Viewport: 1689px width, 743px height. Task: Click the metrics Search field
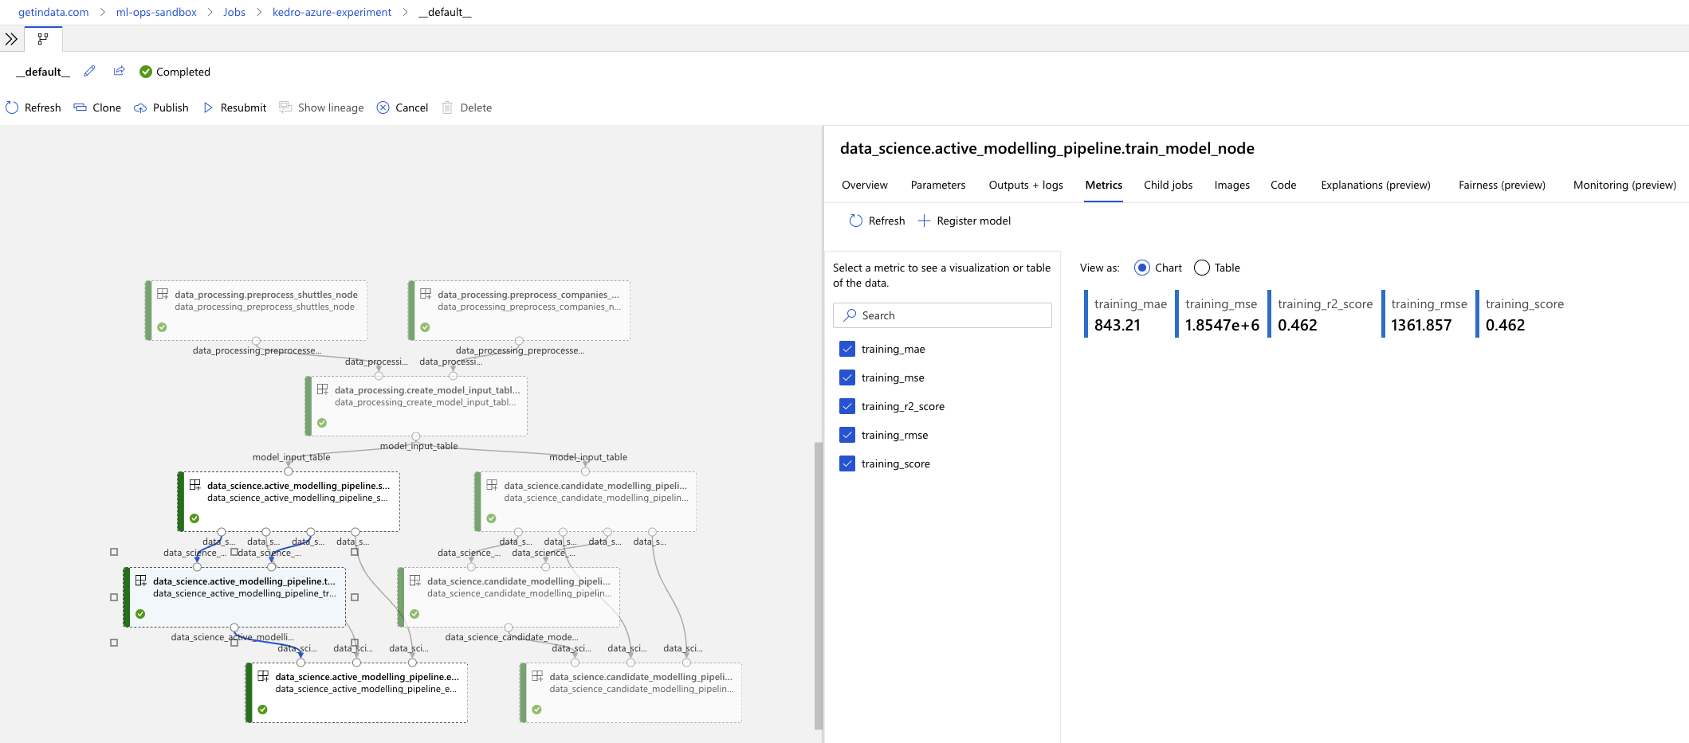942,315
